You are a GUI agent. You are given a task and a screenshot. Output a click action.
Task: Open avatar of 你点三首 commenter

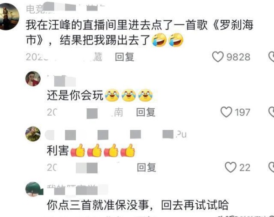(x=33, y=189)
